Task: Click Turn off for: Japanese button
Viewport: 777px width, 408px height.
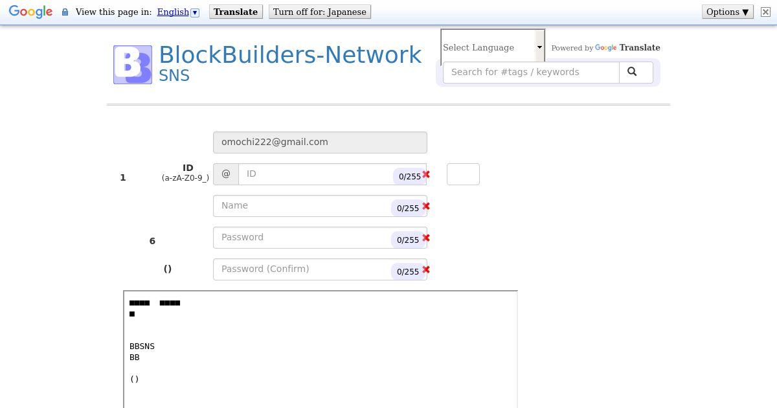Action: click(x=320, y=12)
